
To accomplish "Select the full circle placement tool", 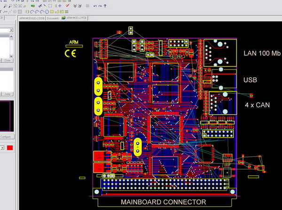I will [47, 12].
